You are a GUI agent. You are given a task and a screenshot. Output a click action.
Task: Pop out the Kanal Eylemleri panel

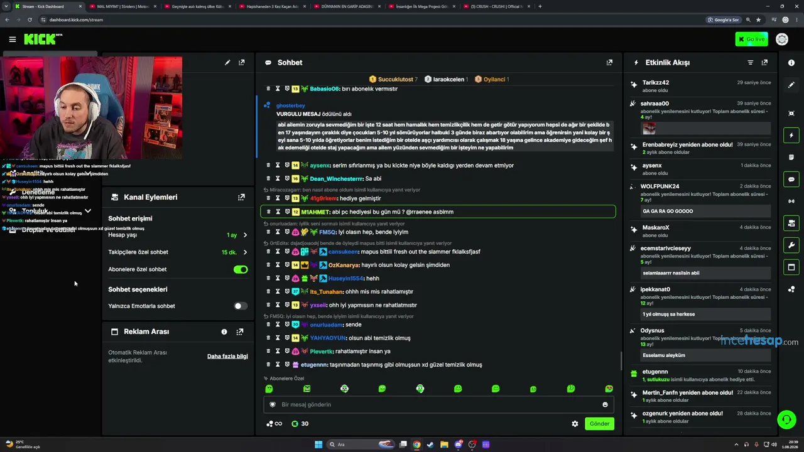[x=241, y=197]
